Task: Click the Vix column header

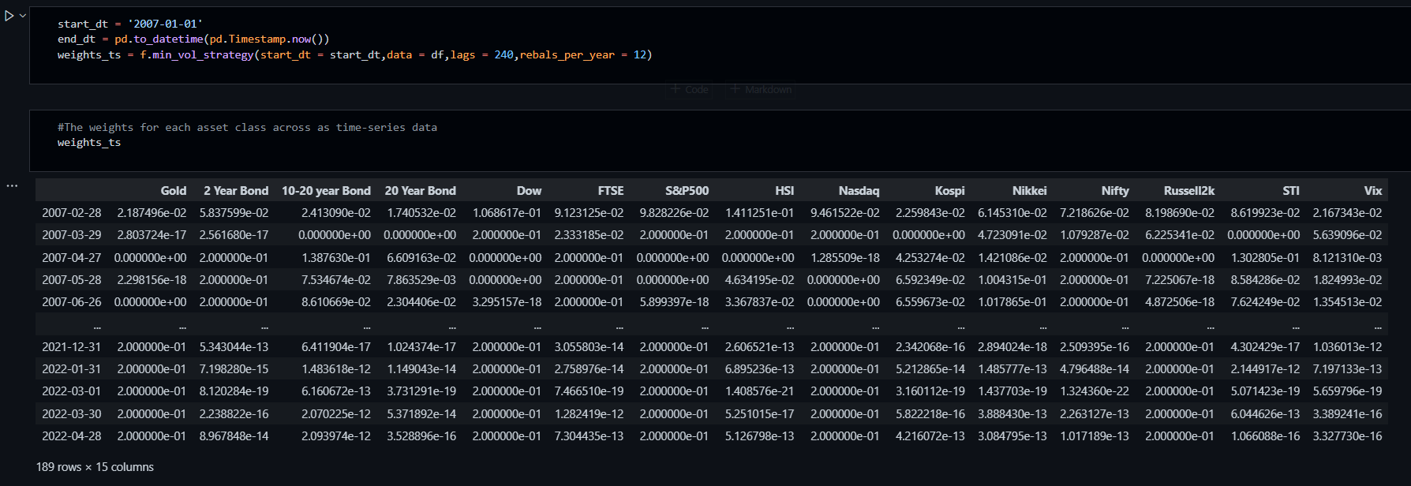Action: click(x=1373, y=191)
